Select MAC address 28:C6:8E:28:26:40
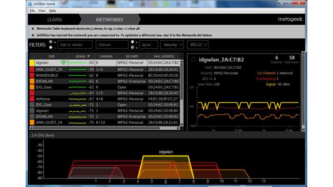Viewport: 333px width, 187px height. (163, 93)
